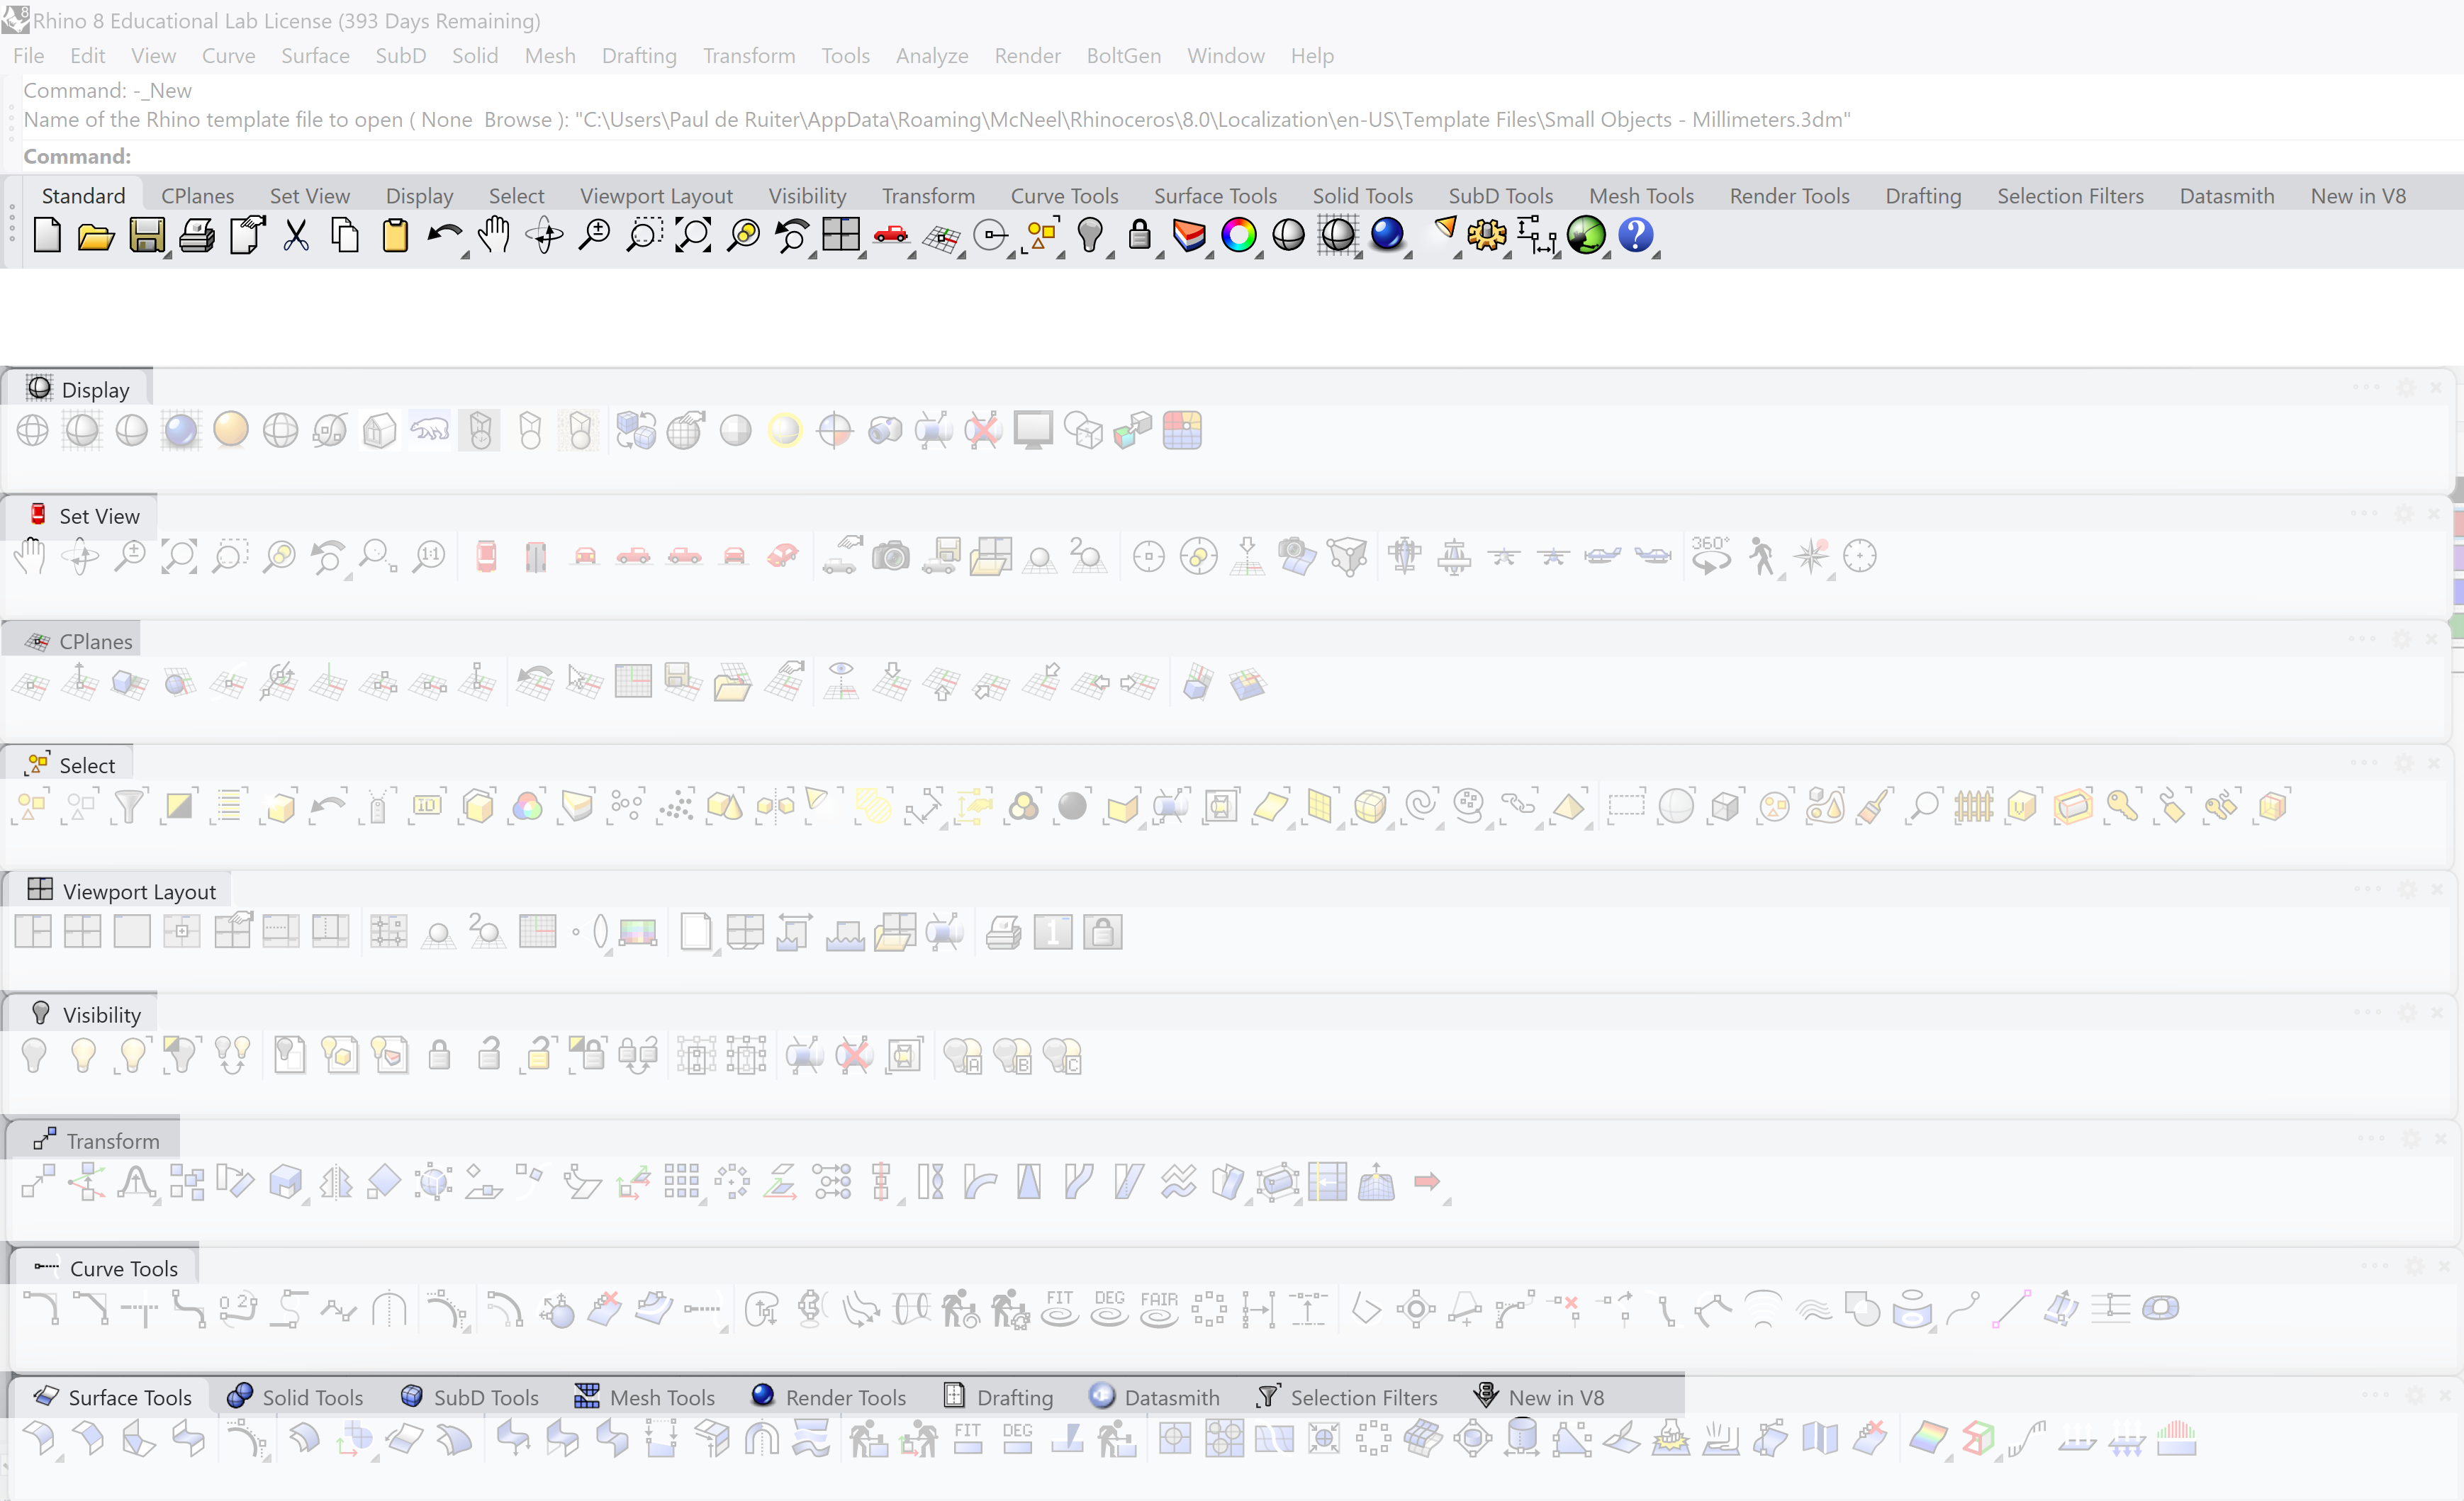Open the Render Tools tab in bottom panel
The image size is (2464, 1501).
[x=830, y=1397]
